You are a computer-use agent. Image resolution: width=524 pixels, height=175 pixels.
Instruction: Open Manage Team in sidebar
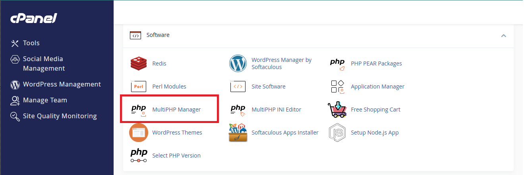click(45, 100)
